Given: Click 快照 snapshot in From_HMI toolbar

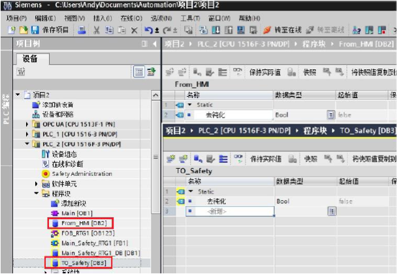Looking at the screenshot, I should coord(310,73).
